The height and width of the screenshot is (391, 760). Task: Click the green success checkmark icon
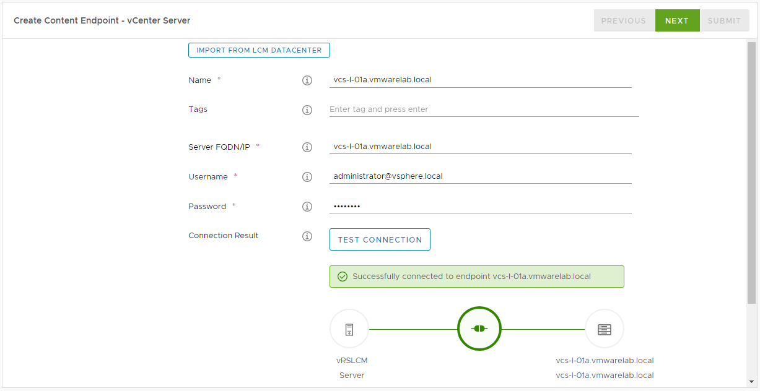point(343,277)
